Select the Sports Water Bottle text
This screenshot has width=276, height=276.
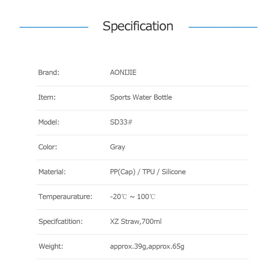[141, 97]
